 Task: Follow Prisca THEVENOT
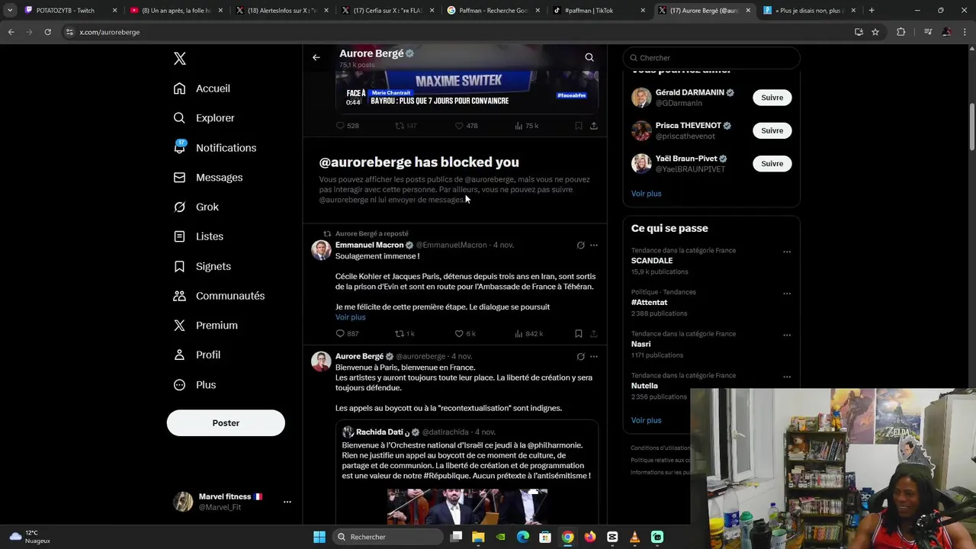pyautogui.click(x=772, y=130)
